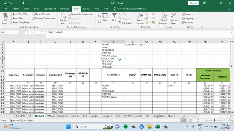Viewport: 234px width, 131px height.
Task: Select the Pengadaan sheet tab
Action: click(158, 116)
